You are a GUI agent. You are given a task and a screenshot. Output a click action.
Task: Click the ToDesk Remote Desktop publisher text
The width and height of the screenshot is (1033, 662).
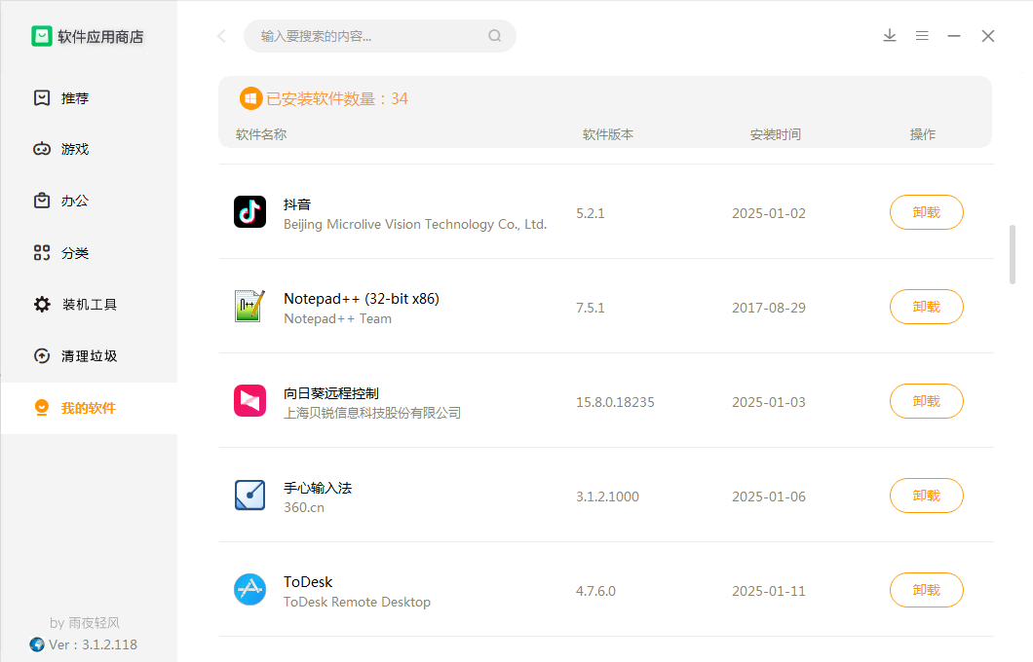click(357, 602)
